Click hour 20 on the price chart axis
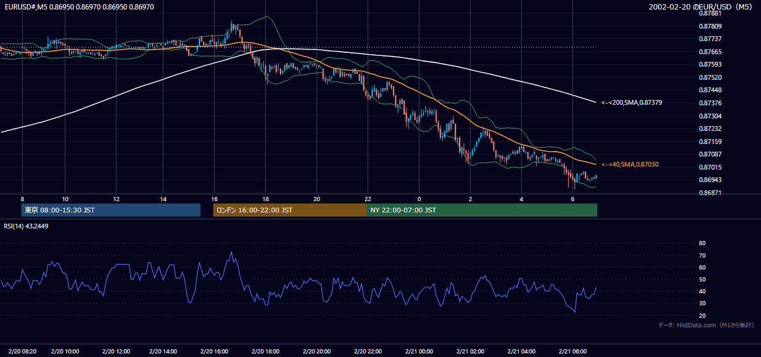This screenshot has width=761, height=357. pos(317,199)
